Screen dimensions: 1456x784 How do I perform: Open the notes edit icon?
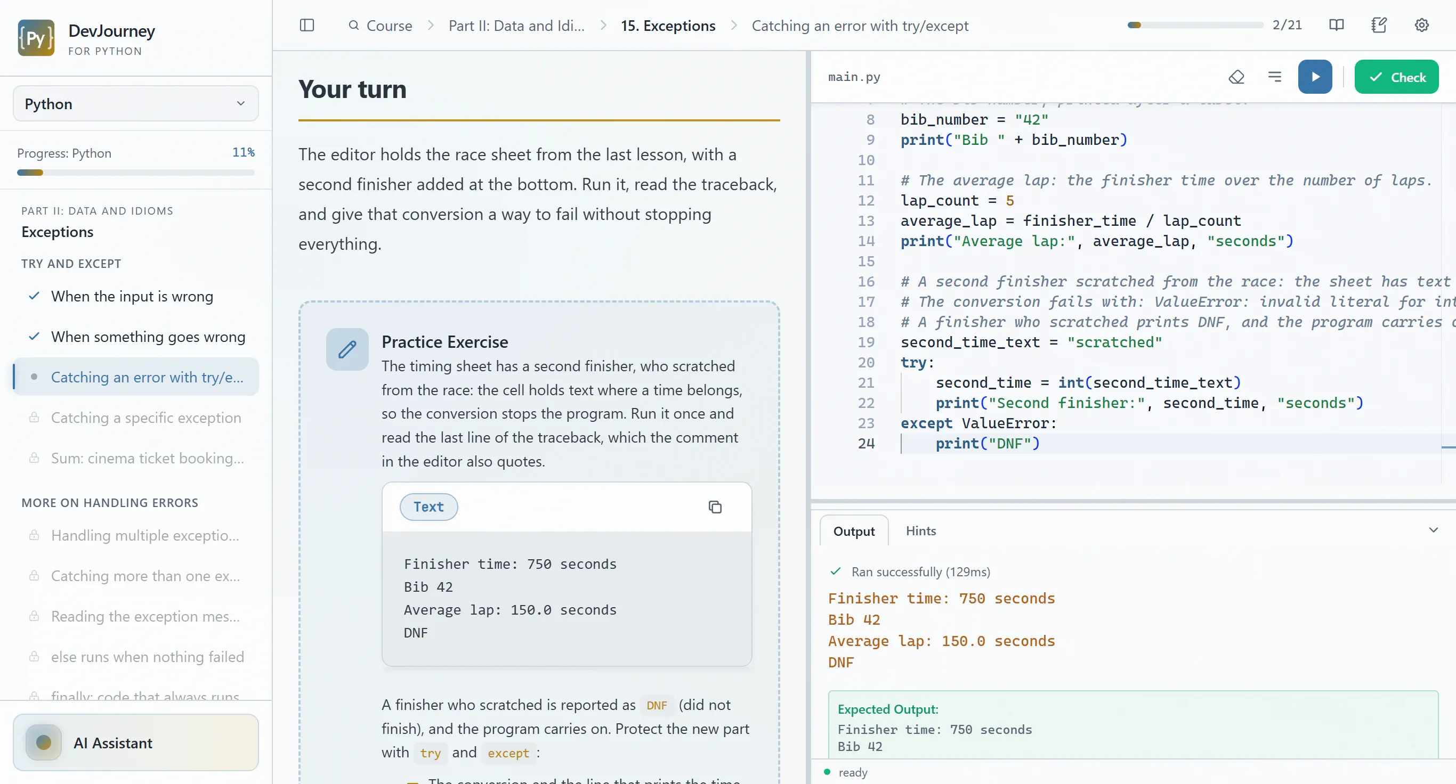click(1379, 26)
